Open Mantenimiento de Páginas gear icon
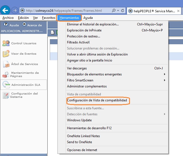Screen dimensions: 183x156 (x=6, y=74)
